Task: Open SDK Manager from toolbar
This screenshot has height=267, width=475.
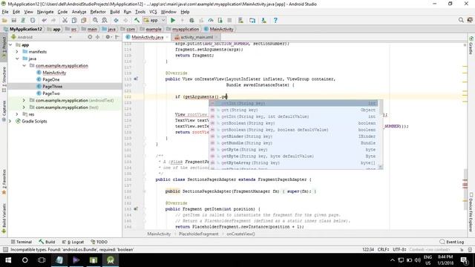Action: [x=264, y=20]
